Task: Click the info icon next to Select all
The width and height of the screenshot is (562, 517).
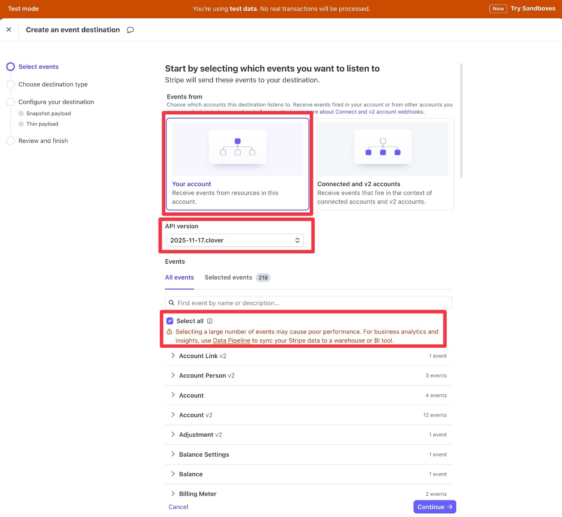Action: tap(210, 321)
